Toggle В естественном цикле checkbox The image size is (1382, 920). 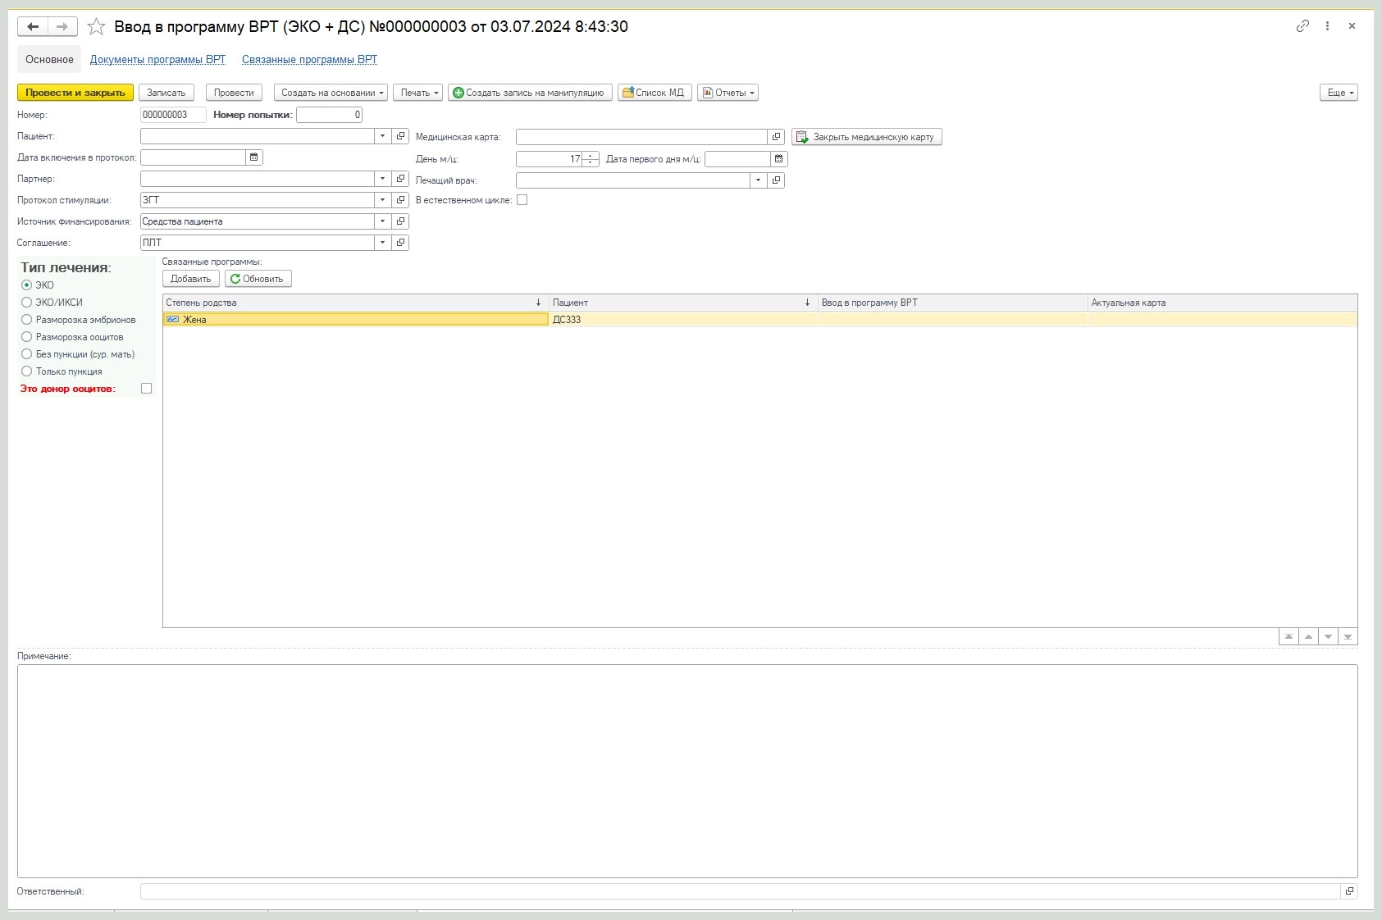[x=522, y=200]
